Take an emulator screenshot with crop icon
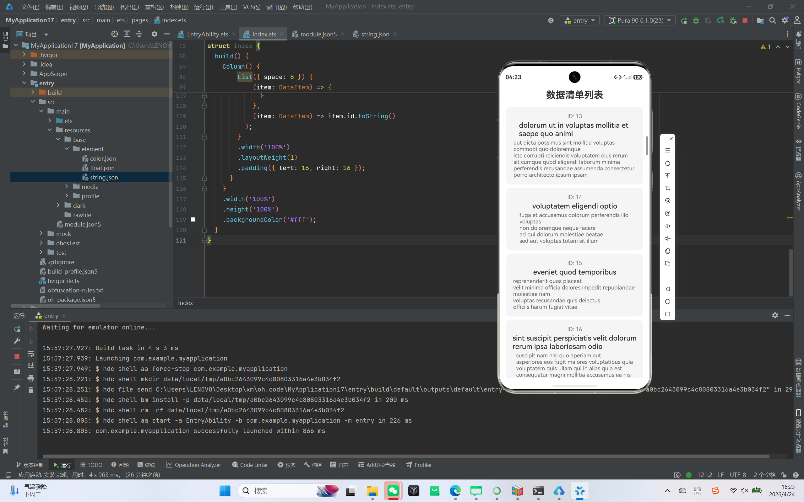Viewport: 804px width, 502px height. coord(667,188)
